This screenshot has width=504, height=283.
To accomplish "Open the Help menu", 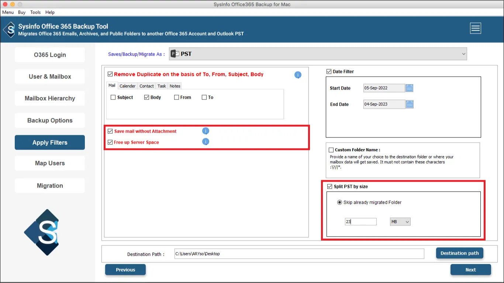I will coord(50,12).
